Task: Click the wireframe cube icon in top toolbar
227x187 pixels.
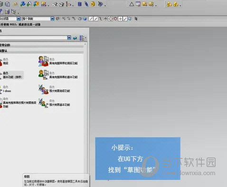Action: [x=8, y=4]
